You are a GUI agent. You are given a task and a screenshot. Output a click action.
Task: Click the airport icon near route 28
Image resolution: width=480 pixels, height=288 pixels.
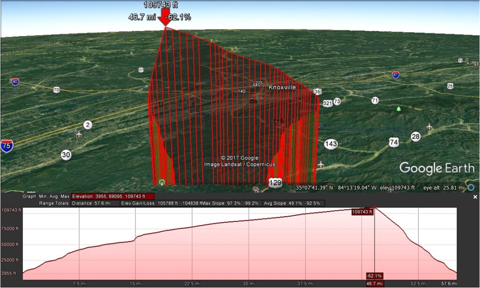430,126
